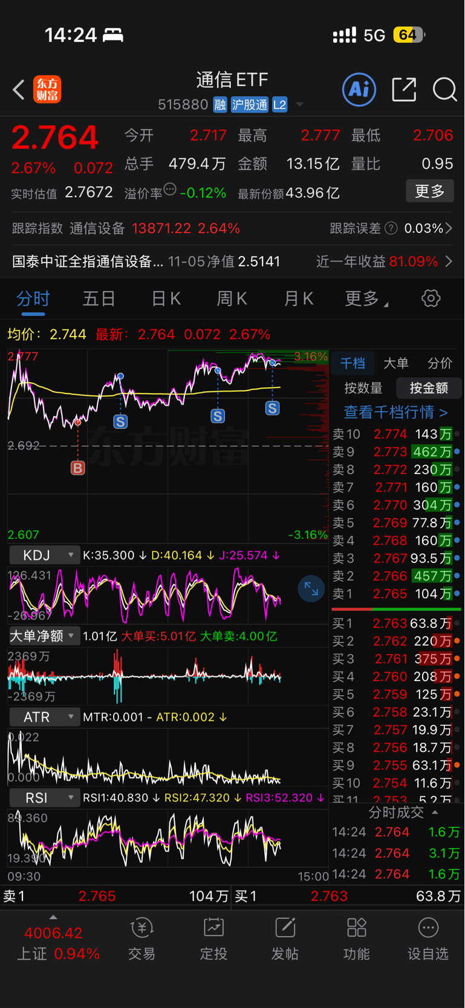Viewport: 465px width, 1008px height.
Task: Open the 东方财富 logo icon
Action: tap(47, 90)
